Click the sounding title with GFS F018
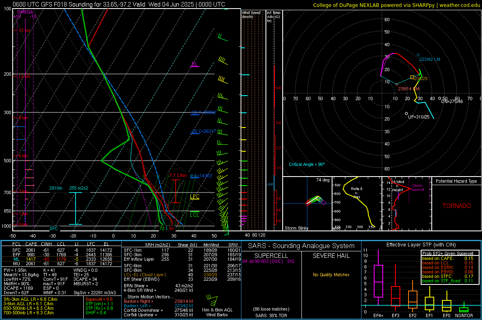This screenshot has height=320, width=482. click(x=118, y=4)
